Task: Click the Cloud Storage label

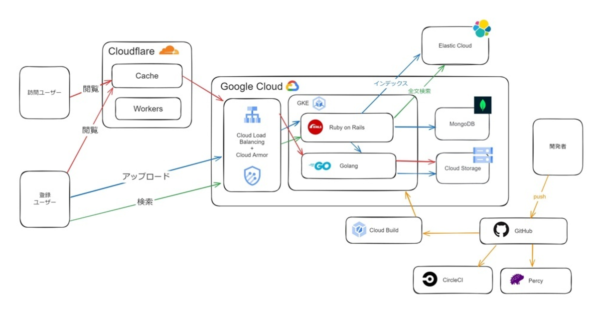Action: (463, 168)
